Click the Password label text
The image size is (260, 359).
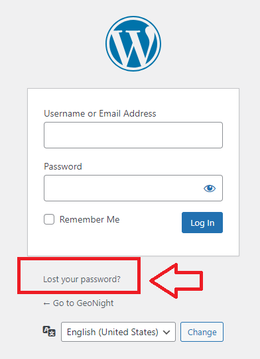click(x=63, y=166)
